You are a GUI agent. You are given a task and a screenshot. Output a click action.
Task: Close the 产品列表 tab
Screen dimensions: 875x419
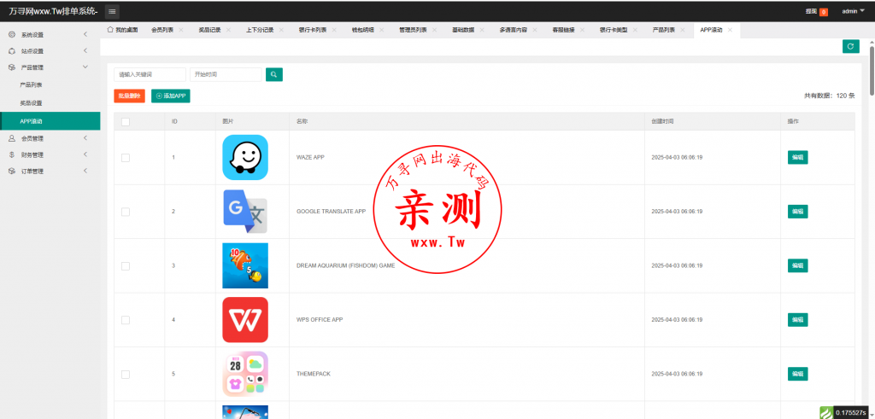tap(683, 30)
